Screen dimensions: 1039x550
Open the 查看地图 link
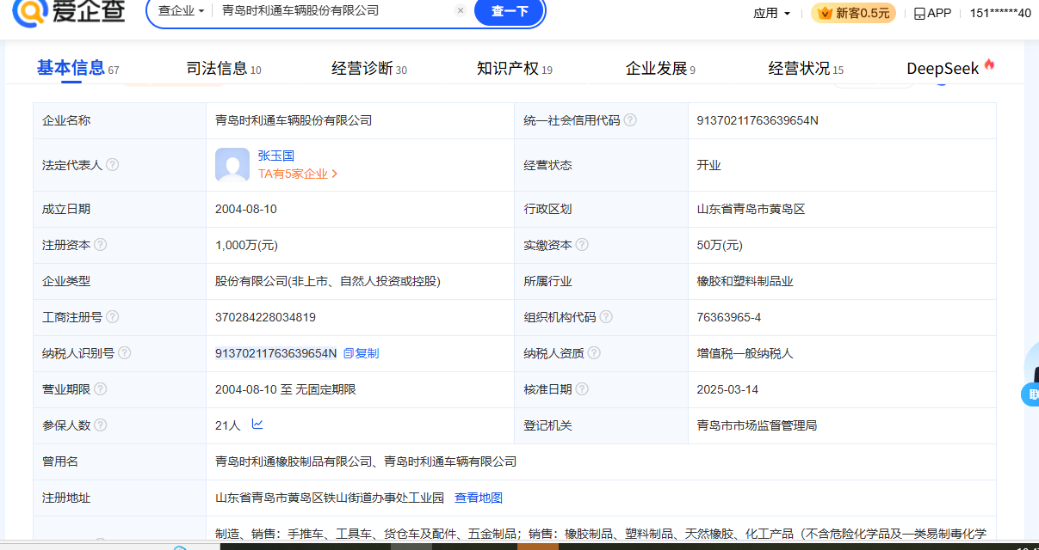[x=479, y=498]
